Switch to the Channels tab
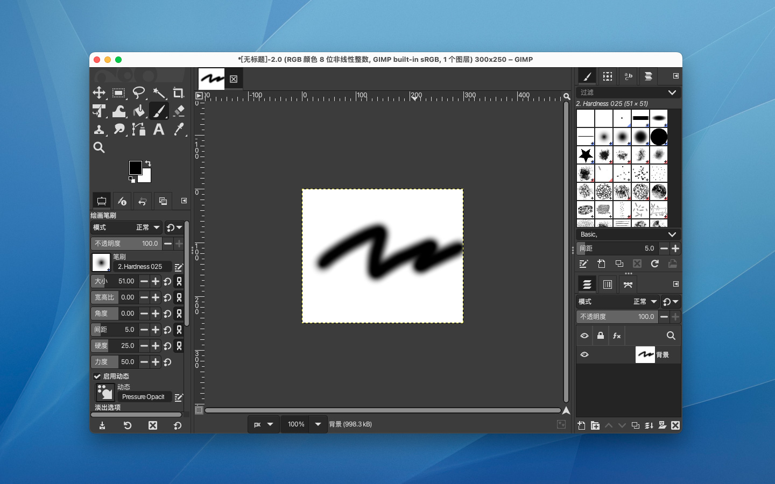Viewport: 775px width, 484px height. click(608, 284)
